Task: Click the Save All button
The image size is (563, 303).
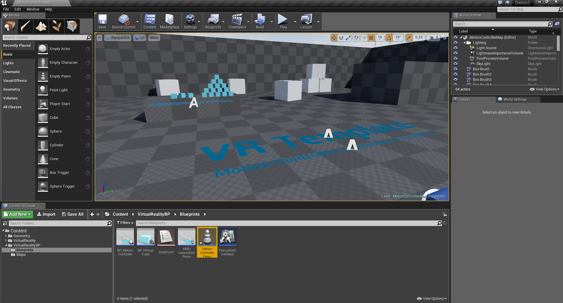Action: (x=73, y=214)
